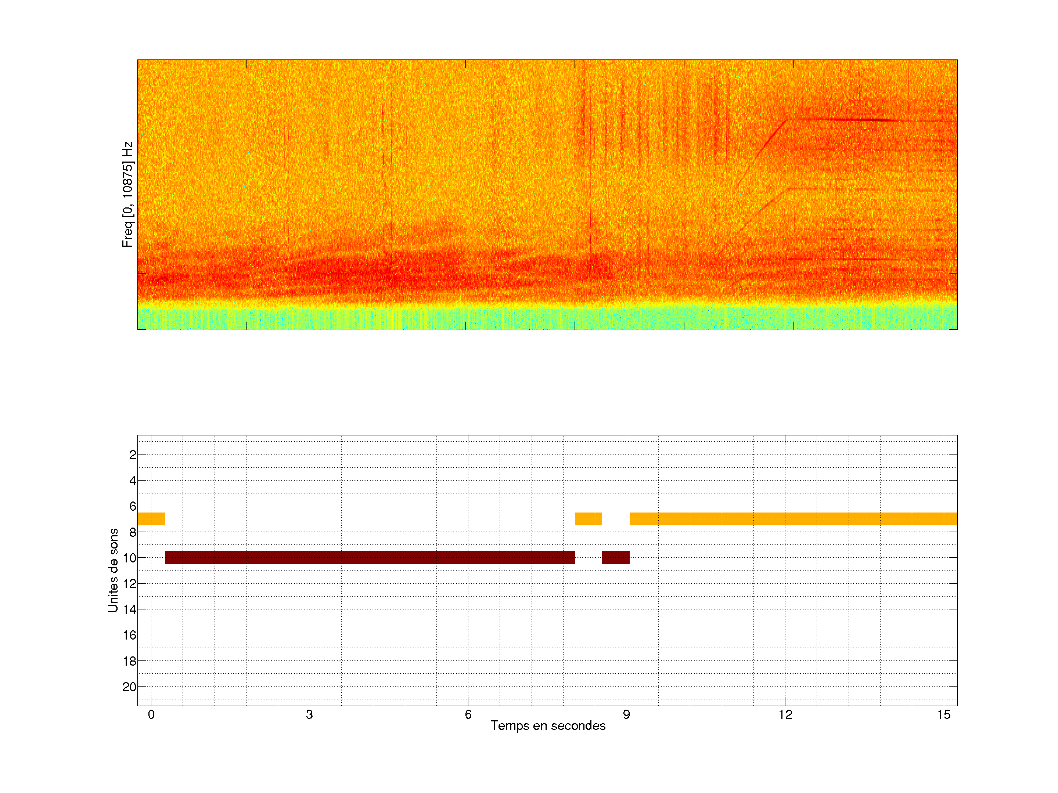The image size is (1058, 793).
Task: Click the x-axis tick label 9
Action: 627,714
